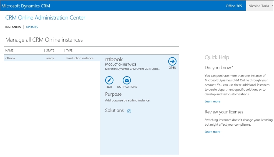This screenshot has height=157, width=274.
Task: Click the Nicolae Tarla user name
Action: tap(258, 6)
